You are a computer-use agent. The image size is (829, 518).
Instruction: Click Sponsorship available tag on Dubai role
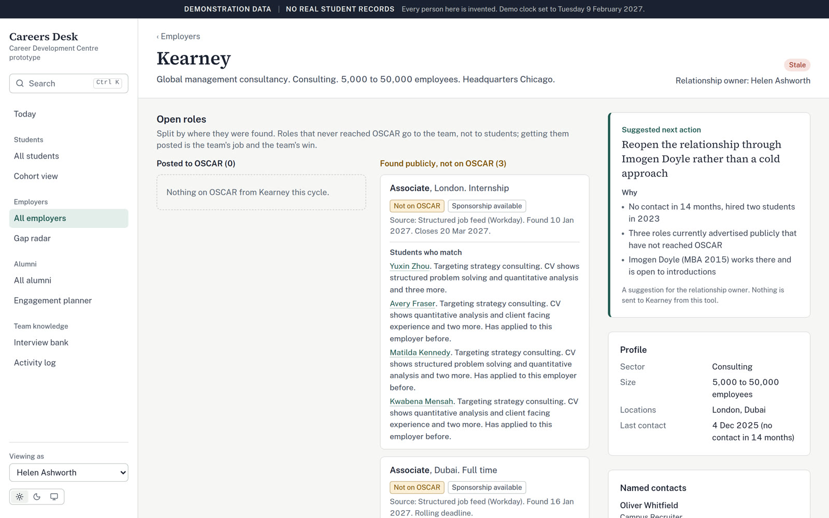pyautogui.click(x=487, y=487)
